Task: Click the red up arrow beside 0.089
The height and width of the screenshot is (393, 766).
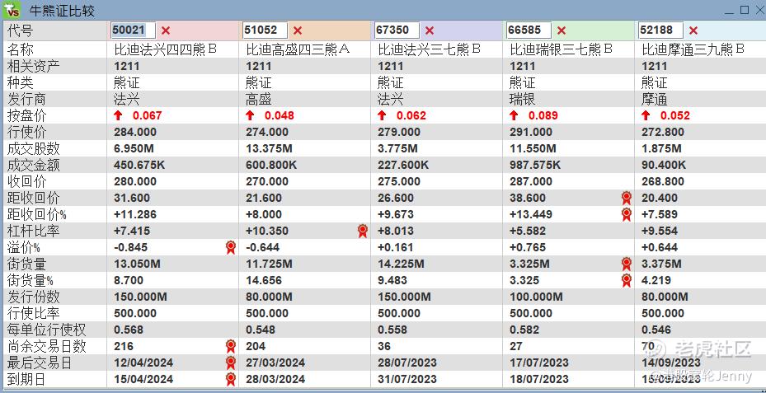Action: 514,115
